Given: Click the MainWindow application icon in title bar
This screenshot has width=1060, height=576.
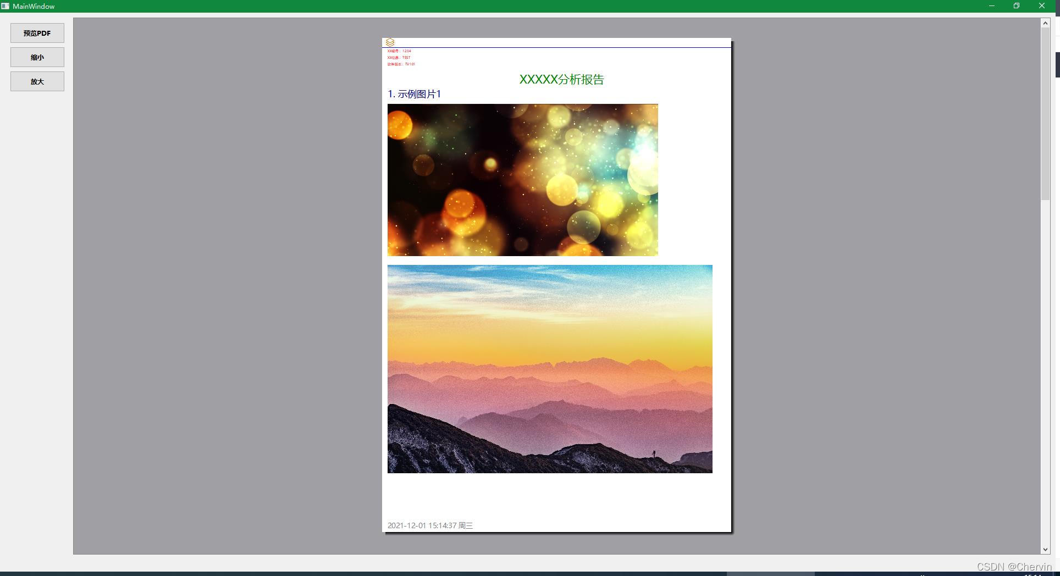Looking at the screenshot, I should (x=6, y=5).
